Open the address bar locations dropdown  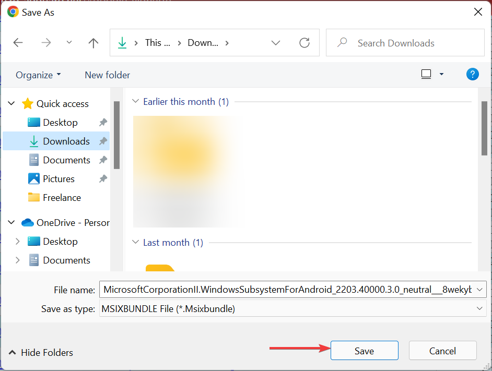point(276,43)
